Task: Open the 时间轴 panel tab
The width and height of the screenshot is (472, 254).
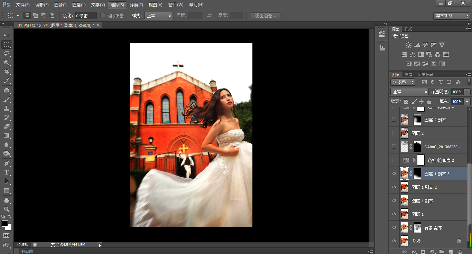Action: pos(27,252)
